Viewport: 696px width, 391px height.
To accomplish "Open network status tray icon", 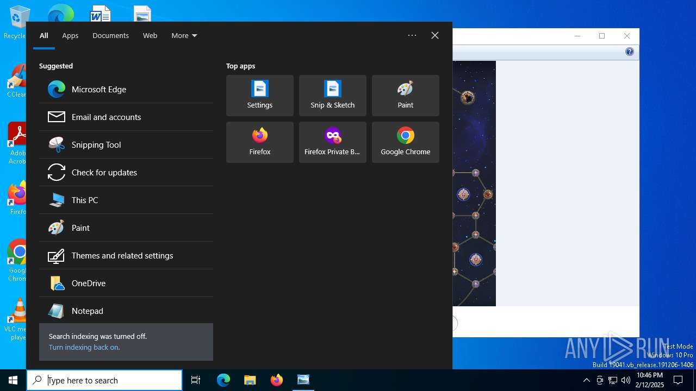I will pos(613,380).
